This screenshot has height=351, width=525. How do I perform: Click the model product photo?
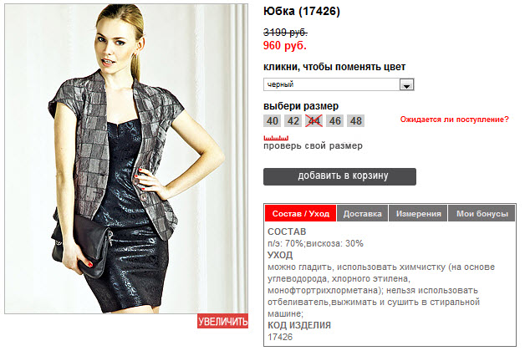tap(126, 159)
